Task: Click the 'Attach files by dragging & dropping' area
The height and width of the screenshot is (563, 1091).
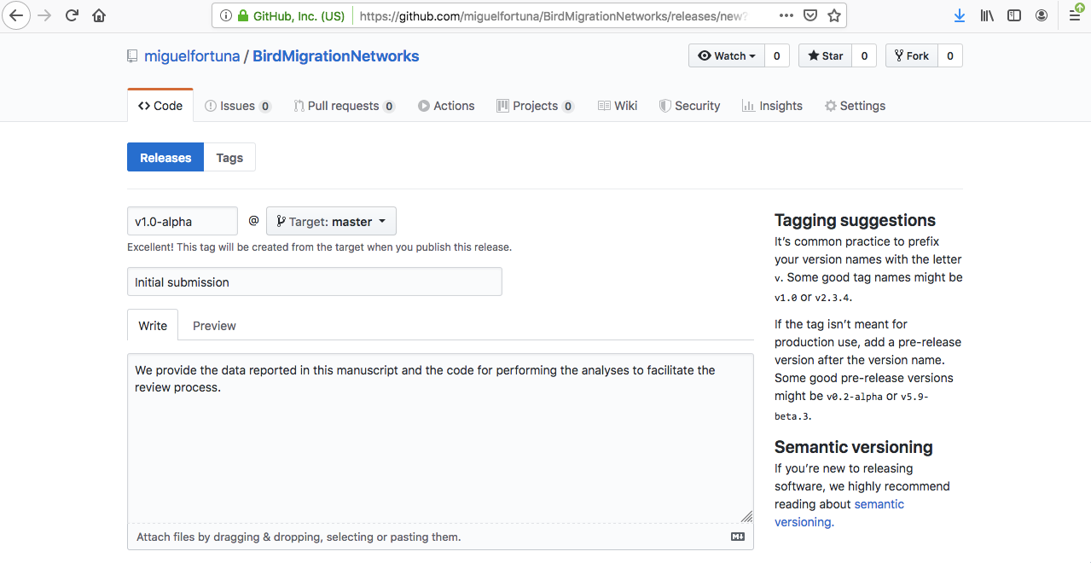Action: click(x=440, y=537)
